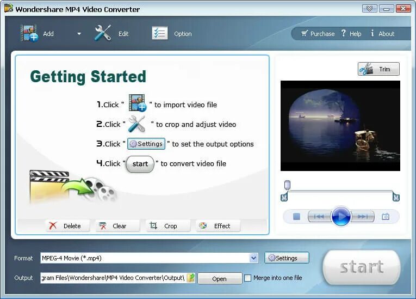Screen dimensions: 416x299
Task: Click the Add toolbar label
Action: (48, 34)
